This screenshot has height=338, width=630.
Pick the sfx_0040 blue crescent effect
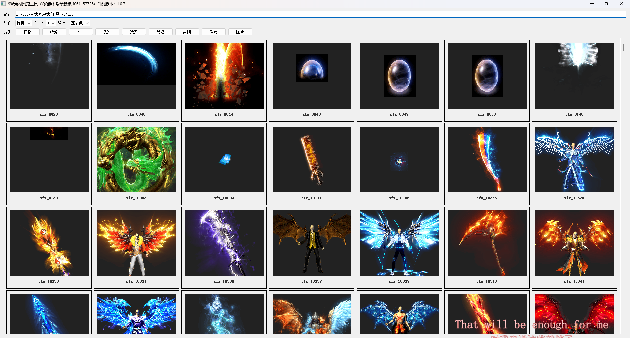tap(136, 76)
